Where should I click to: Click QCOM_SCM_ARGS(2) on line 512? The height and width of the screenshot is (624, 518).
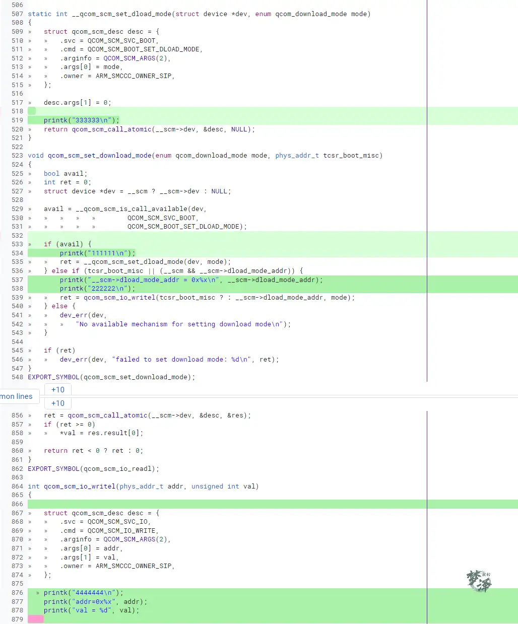(136, 58)
